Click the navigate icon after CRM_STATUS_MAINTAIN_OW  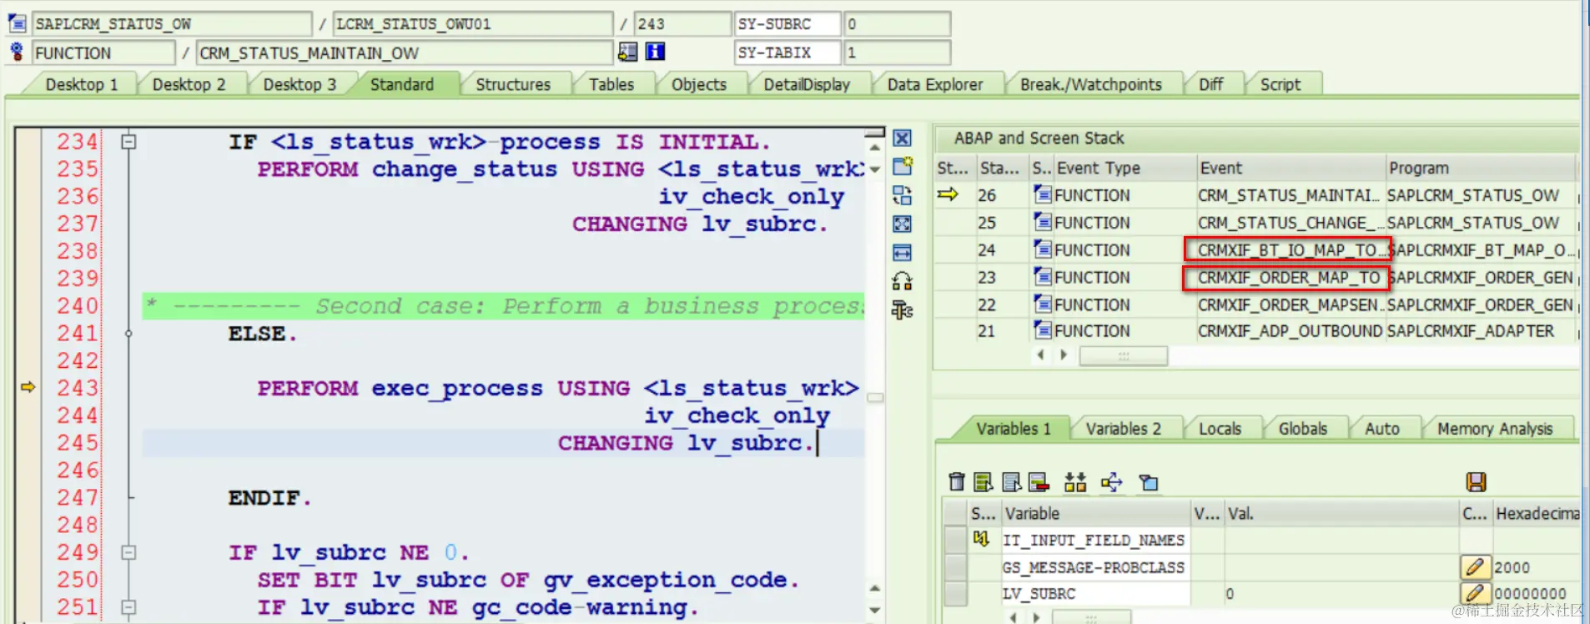coord(627,52)
